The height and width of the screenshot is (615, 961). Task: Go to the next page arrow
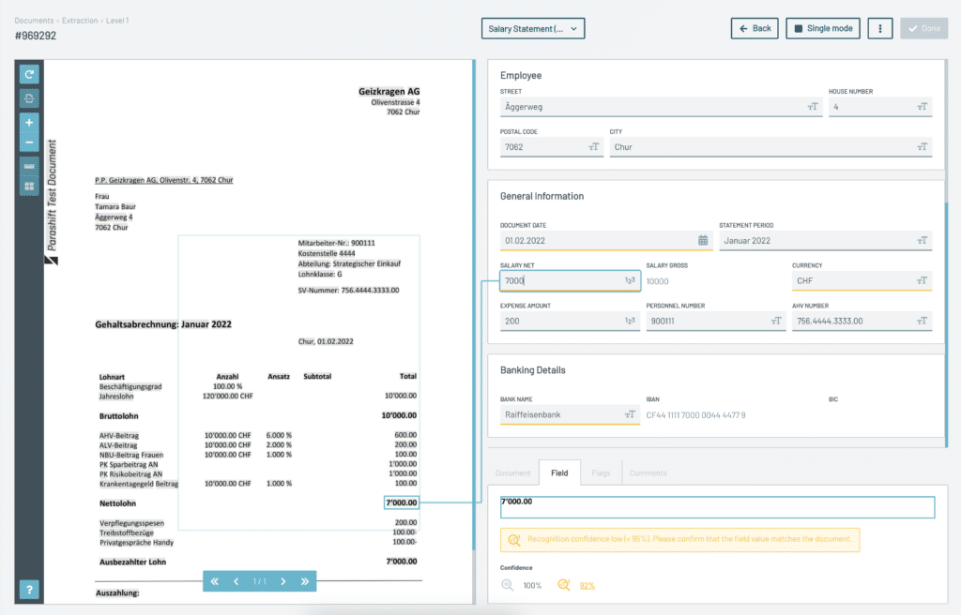282,581
